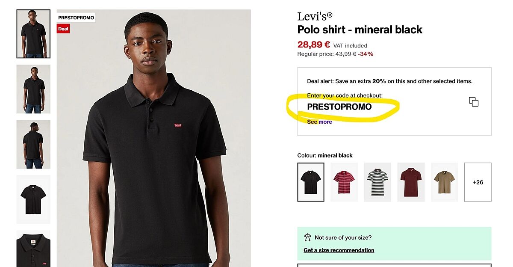Click the size recommendation hanger icon

(x=307, y=237)
